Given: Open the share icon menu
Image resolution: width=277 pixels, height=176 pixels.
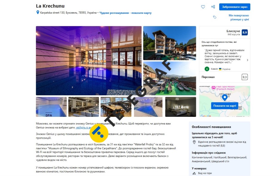Looking at the screenshot, I should 213,7.
